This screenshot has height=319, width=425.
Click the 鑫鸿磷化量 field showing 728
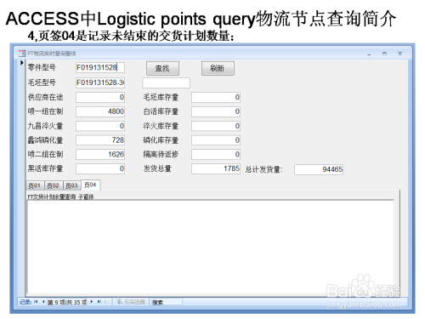100,140
